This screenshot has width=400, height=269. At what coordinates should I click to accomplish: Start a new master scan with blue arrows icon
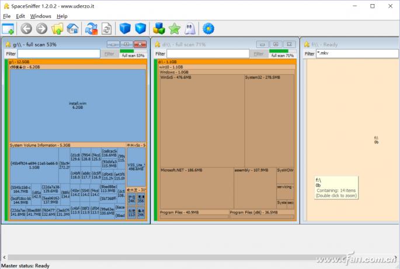point(91,29)
